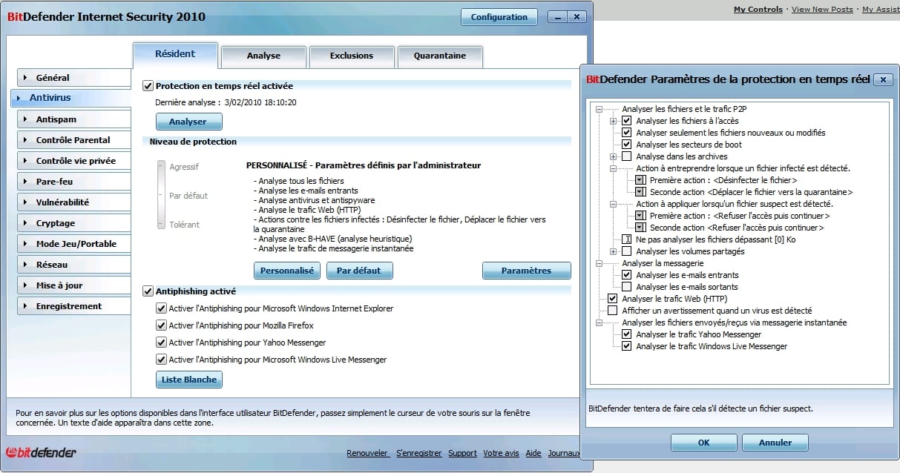
Task: Toggle Antiphishing for Mozilla Firefox
Action: point(161,325)
